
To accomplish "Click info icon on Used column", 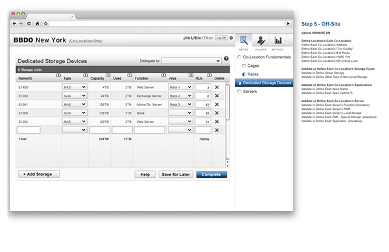I will [x=130, y=75].
